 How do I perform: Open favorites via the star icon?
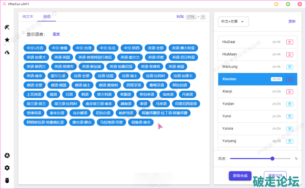click(x=7, y=40)
